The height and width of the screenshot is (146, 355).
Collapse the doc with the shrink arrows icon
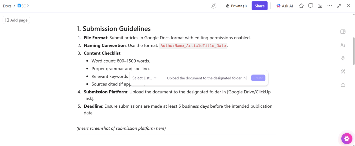339,6
